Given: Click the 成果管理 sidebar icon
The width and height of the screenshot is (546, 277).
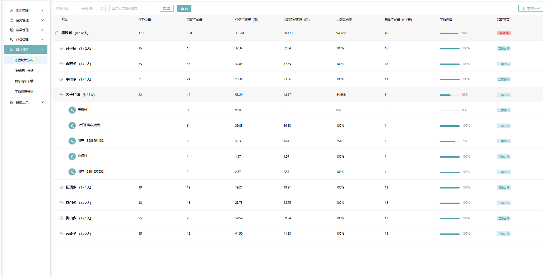Looking at the screenshot, I should click(x=11, y=30).
